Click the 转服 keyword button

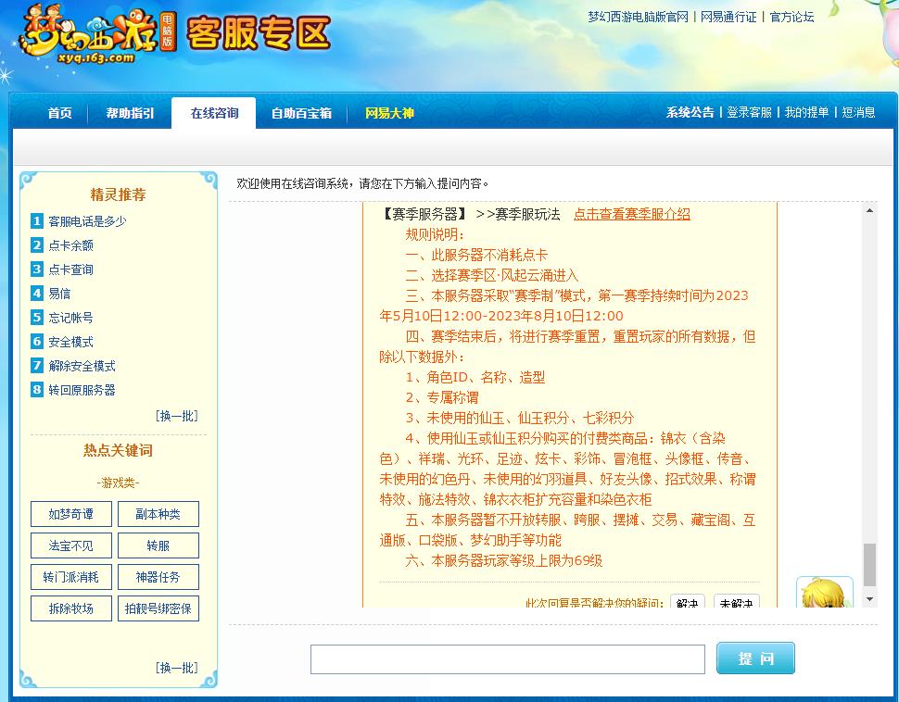(x=158, y=545)
